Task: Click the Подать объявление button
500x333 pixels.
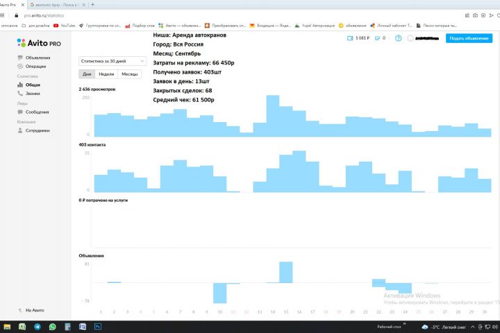Action: pyautogui.click(x=469, y=38)
